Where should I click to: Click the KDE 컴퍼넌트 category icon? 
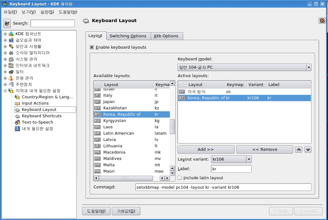(11, 34)
